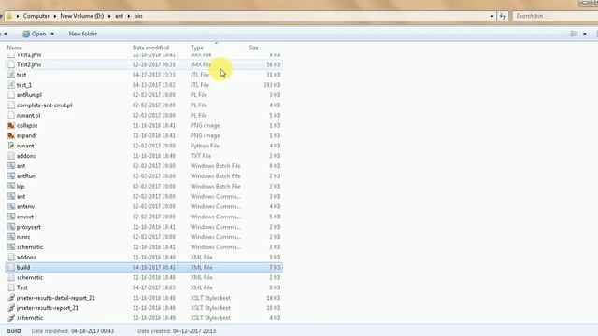This screenshot has height=336, width=598.
Task: Click the jmeter-results-detail-report_21 stylesheet icon
Action: pyautogui.click(x=11, y=298)
